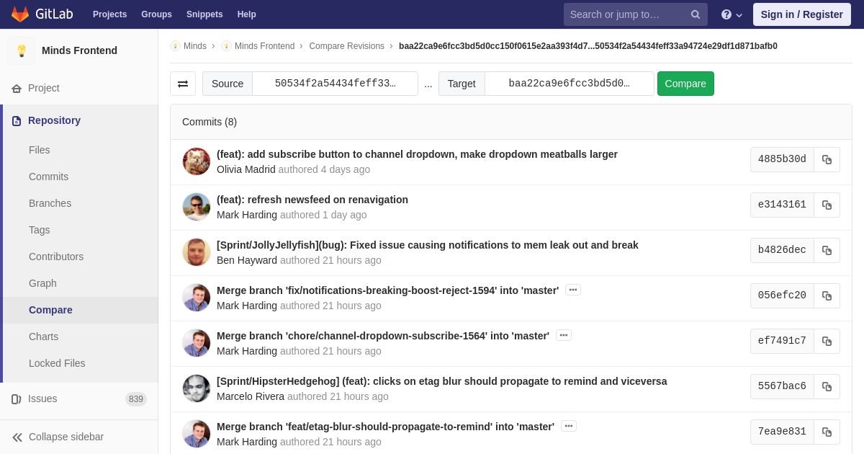Click Sign in / Register

click(801, 14)
